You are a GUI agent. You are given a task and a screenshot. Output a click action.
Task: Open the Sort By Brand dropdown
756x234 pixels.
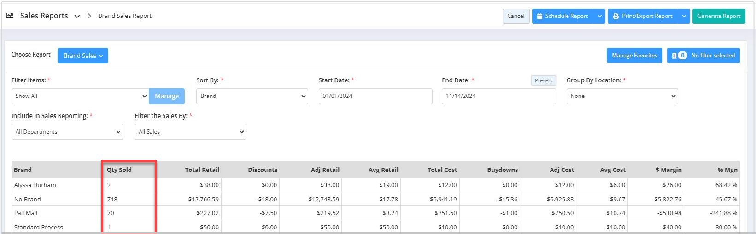[x=252, y=96]
